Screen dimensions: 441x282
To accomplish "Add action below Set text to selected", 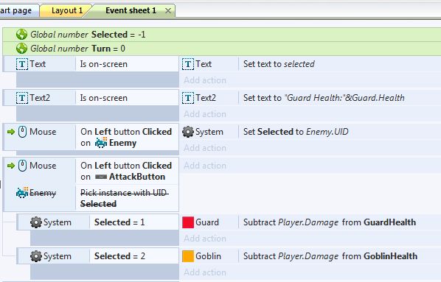I will 205,80.
